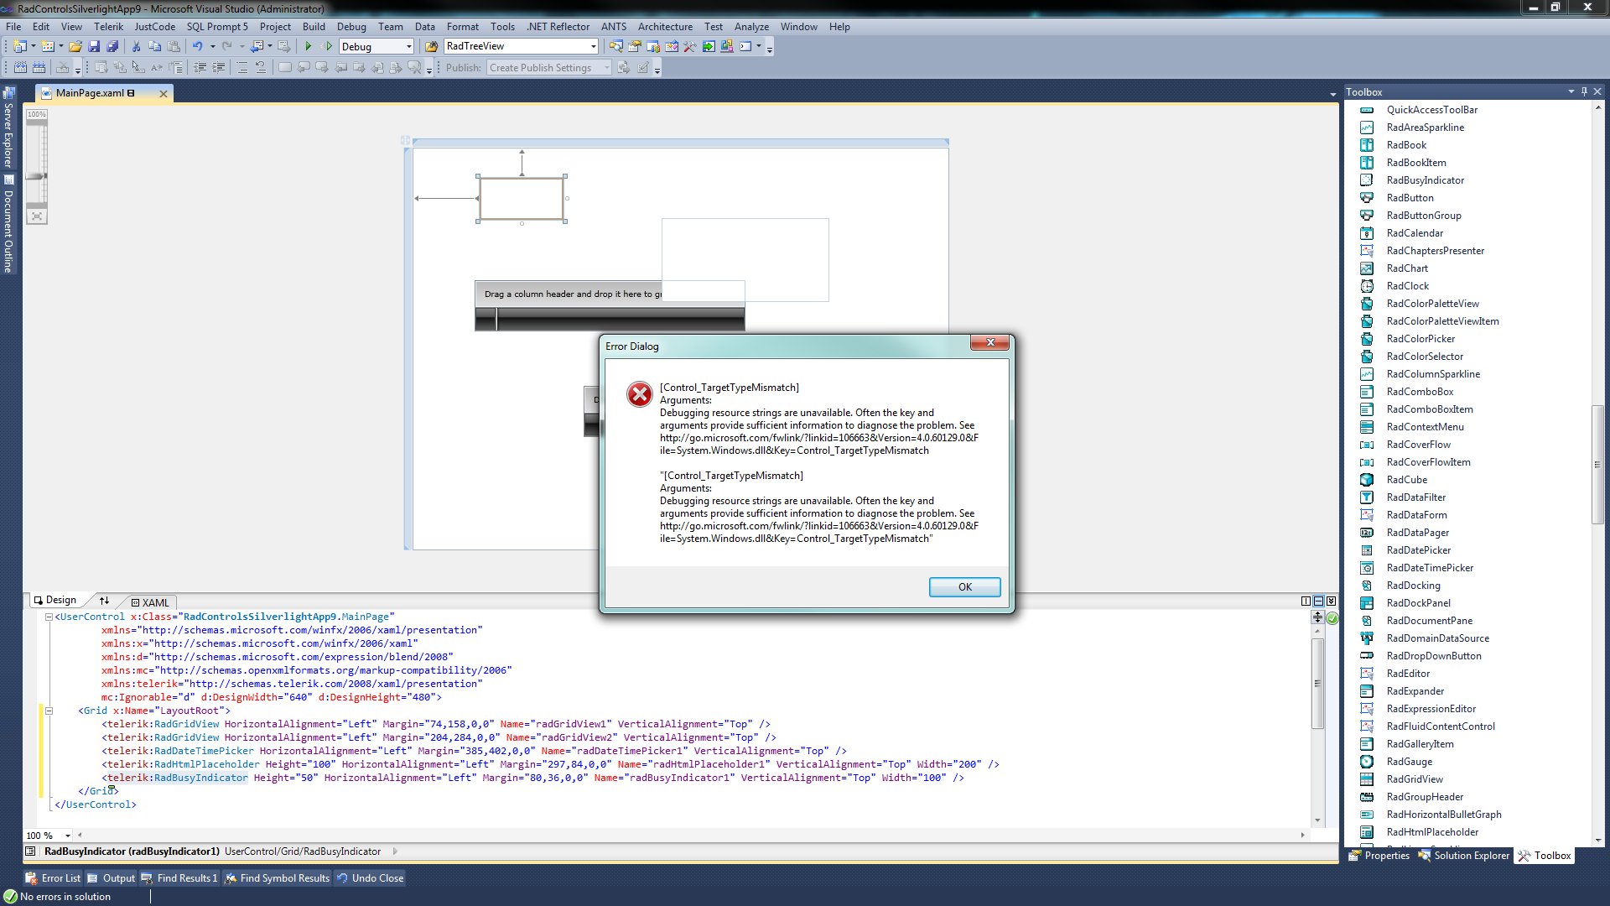Switch to the XAML tab
This screenshot has width=1610, height=906.
[x=150, y=602]
